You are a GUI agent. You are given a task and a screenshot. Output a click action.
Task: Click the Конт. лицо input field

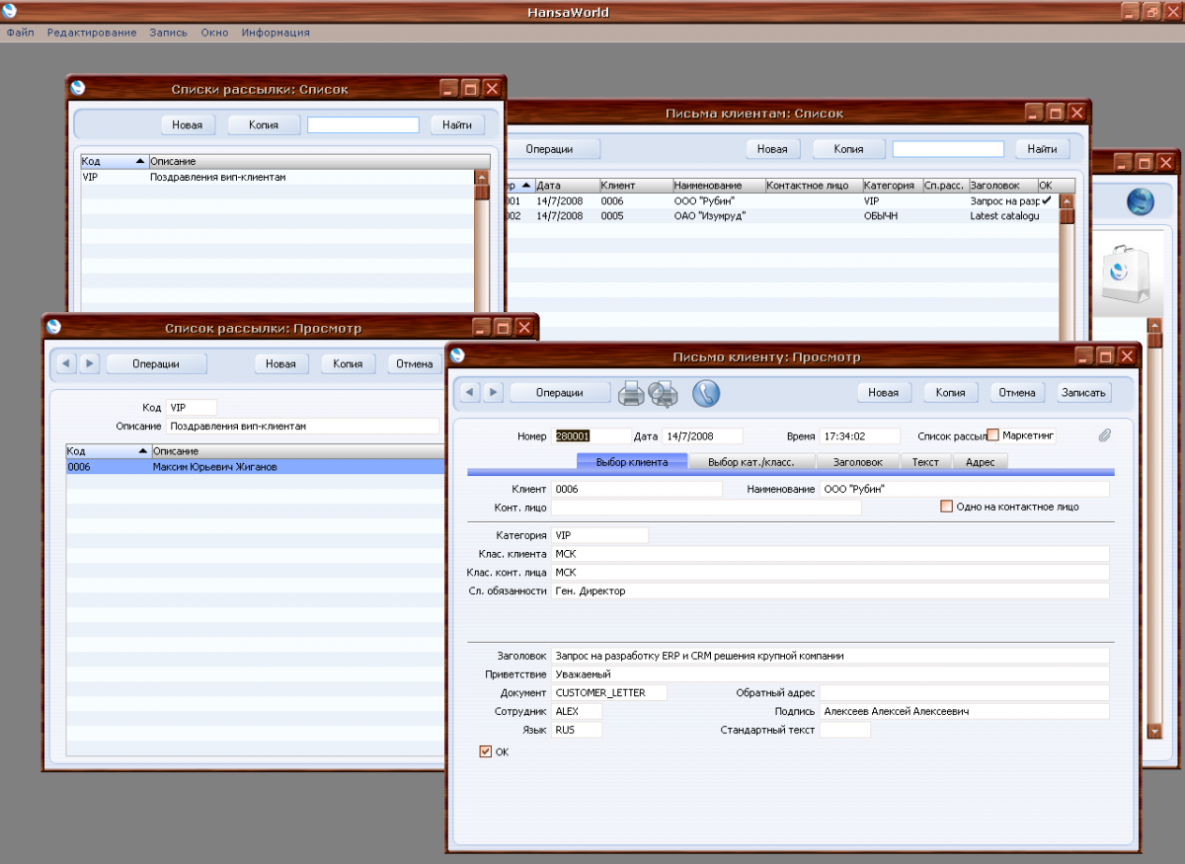706,508
